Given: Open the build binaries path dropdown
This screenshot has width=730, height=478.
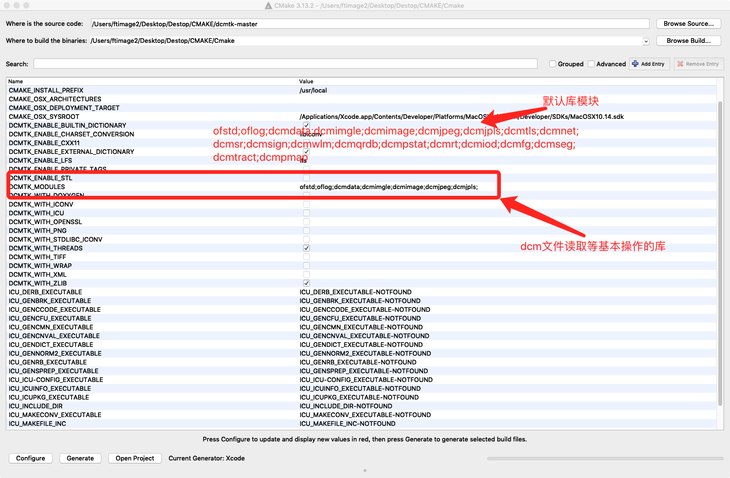Looking at the screenshot, I should [646, 41].
